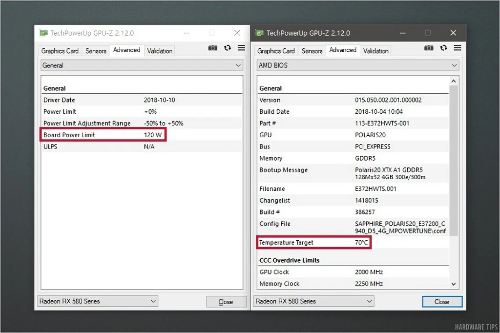Click the refresh icon in the left GPU-Z window
The width and height of the screenshot is (500, 333).
[x=228, y=48]
